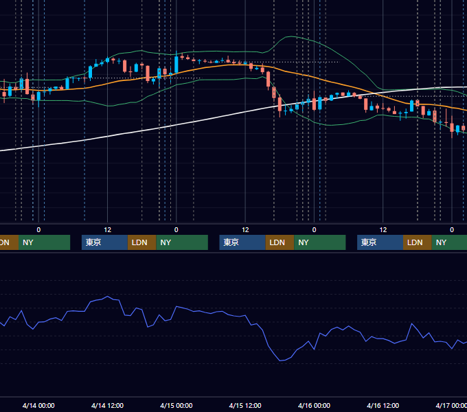The width and height of the screenshot is (467, 412).
Task: Select the 4/15 12:00 date label
Action: [245, 405]
